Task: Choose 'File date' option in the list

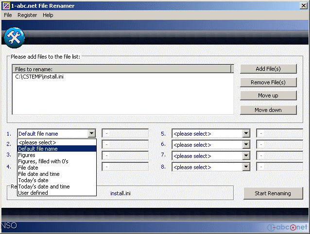Action: (57, 168)
